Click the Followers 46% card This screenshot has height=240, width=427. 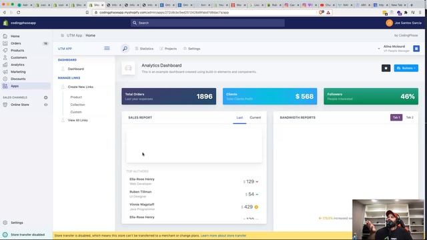[x=371, y=96]
